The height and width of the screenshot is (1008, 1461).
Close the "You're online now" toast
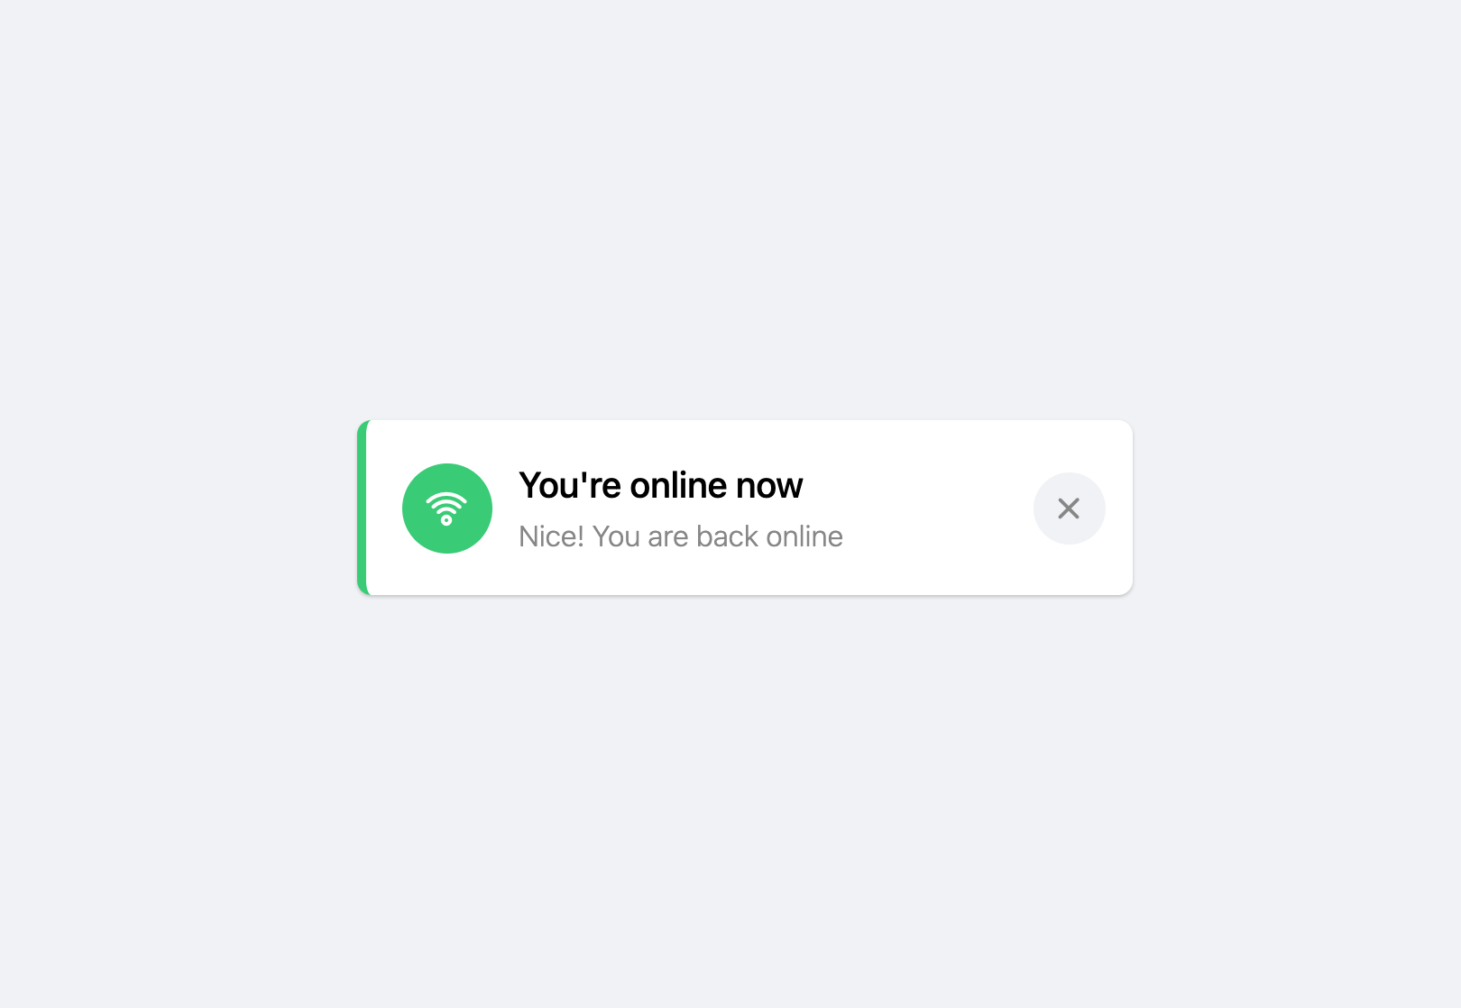(1069, 509)
